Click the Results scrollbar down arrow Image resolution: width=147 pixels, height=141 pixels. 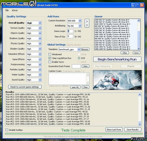[140, 124]
